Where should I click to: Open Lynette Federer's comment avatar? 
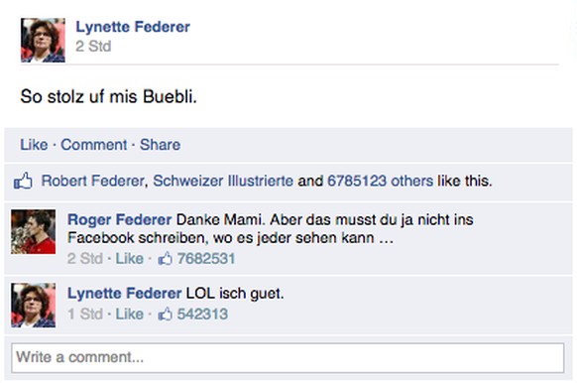point(34,306)
